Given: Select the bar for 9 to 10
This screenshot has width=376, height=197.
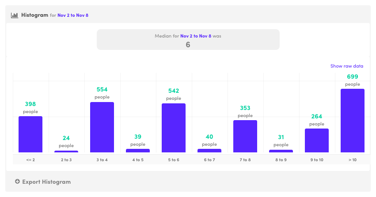Looking at the screenshot, I should pos(317,140).
